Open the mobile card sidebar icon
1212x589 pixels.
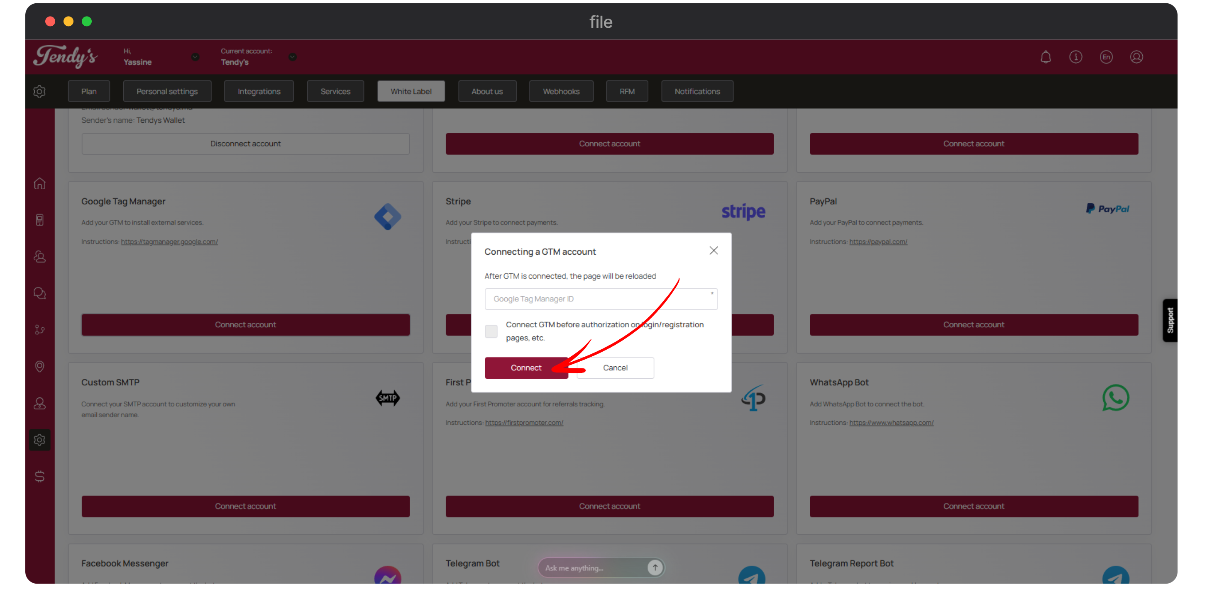pos(39,220)
